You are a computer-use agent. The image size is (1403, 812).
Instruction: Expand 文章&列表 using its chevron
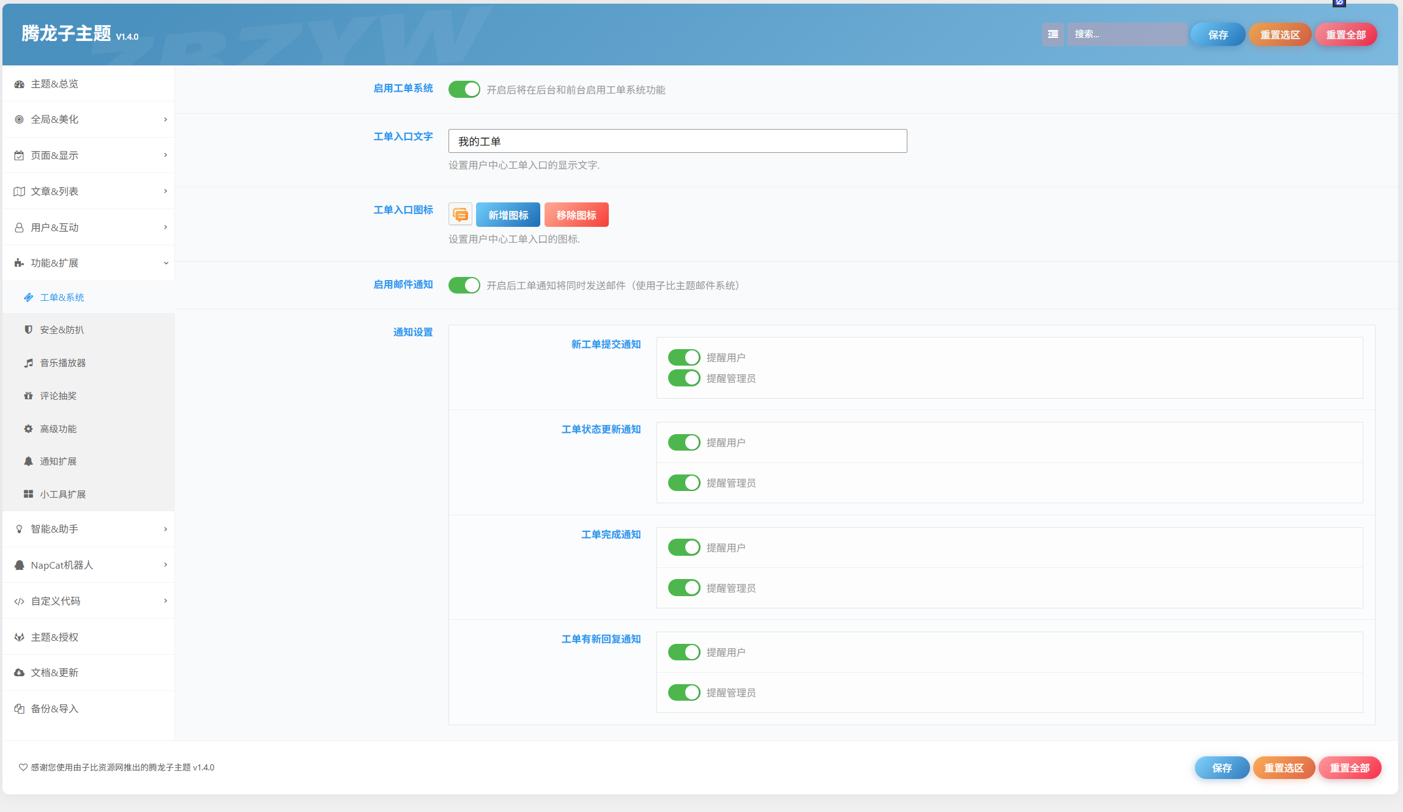(165, 191)
